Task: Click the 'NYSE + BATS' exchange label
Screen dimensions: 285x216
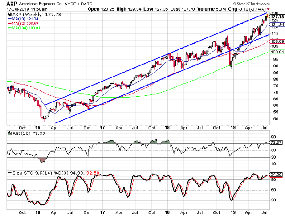Action: click(78, 4)
